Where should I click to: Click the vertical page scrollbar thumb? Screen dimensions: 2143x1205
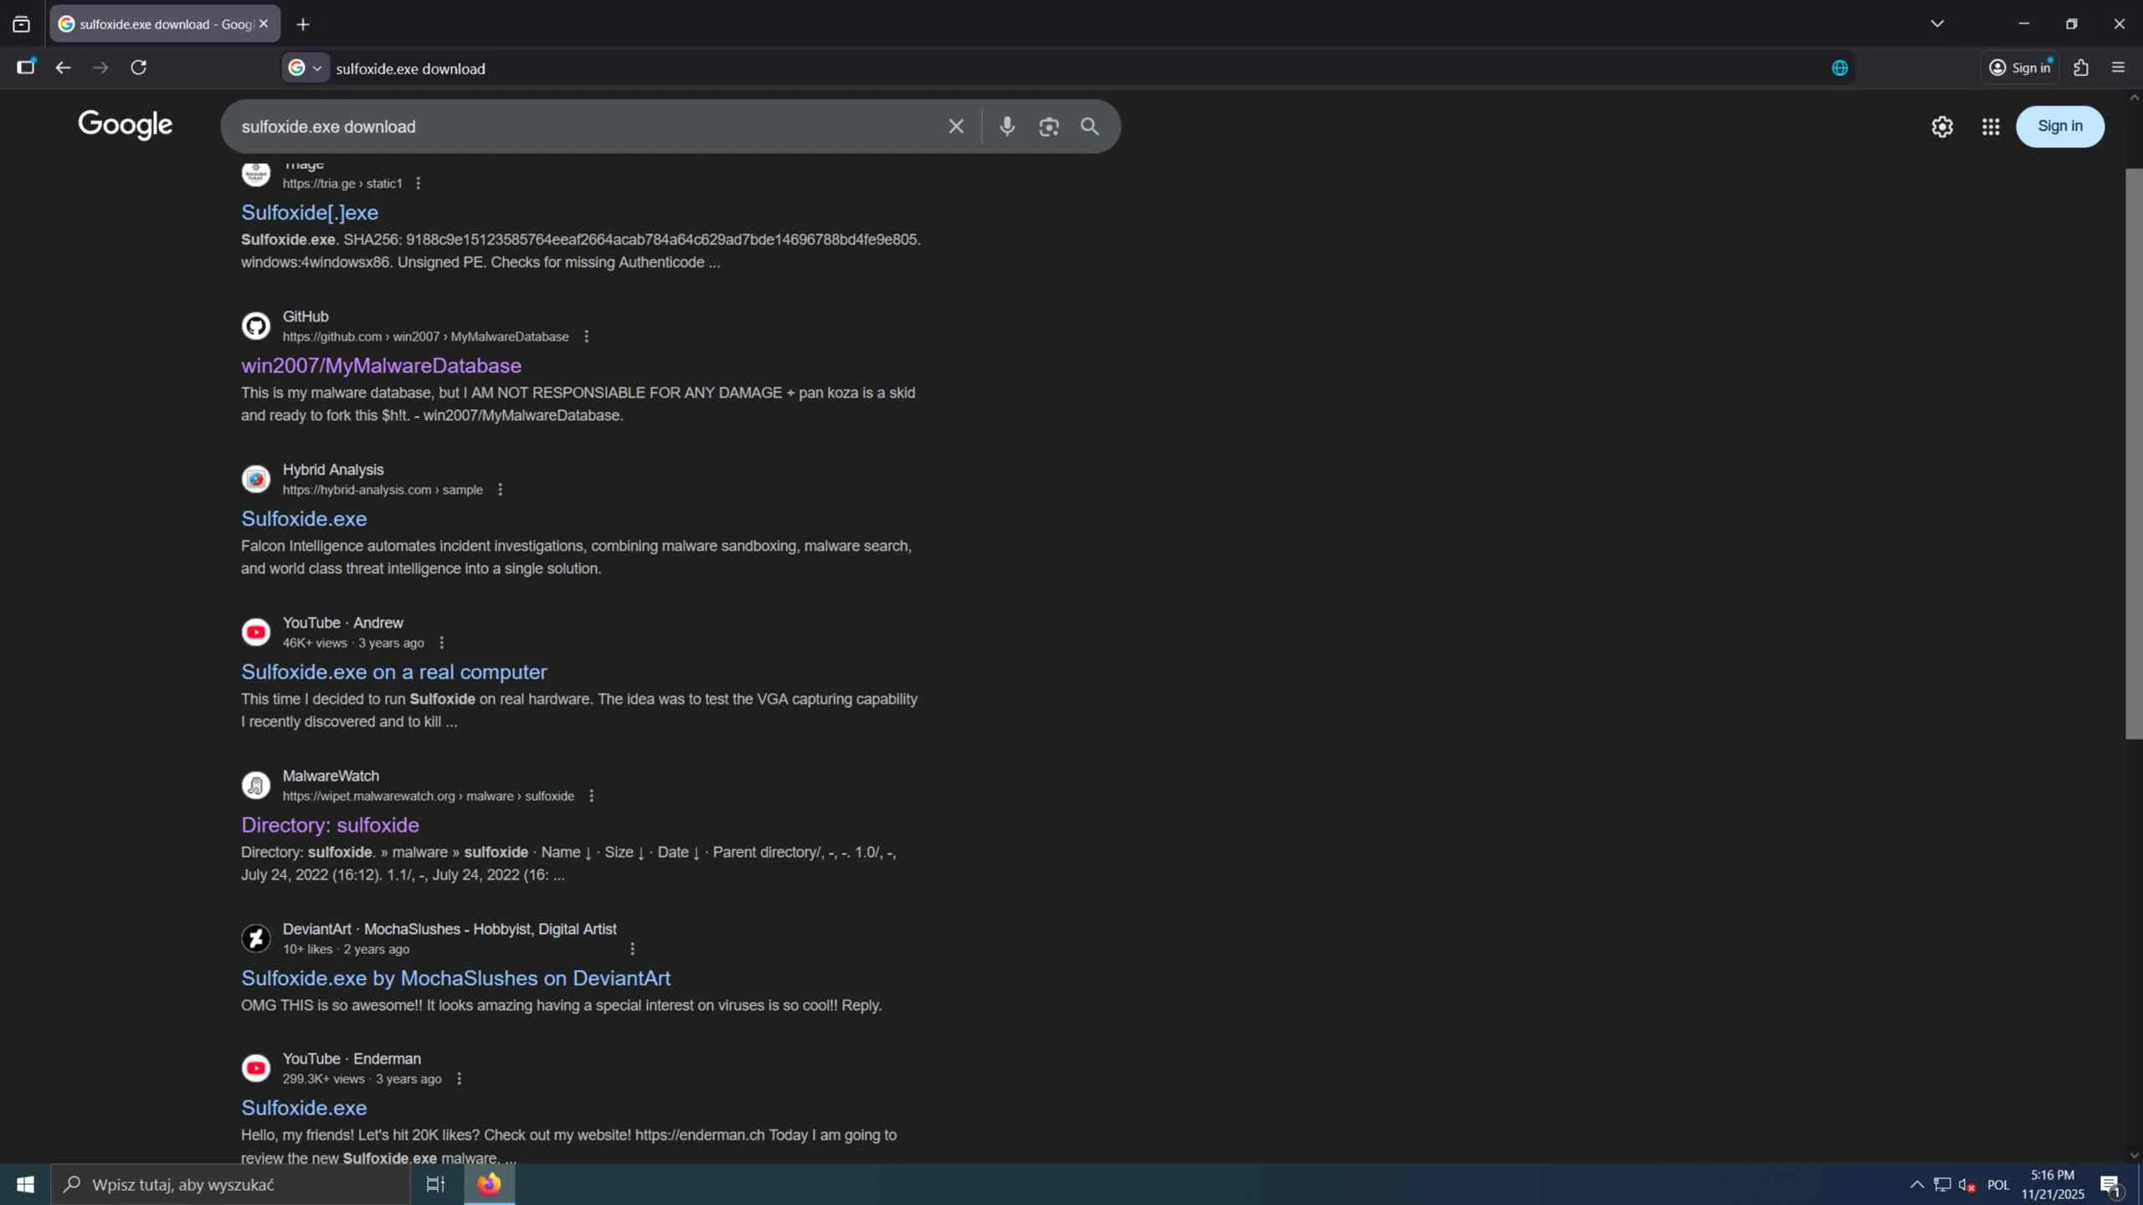click(x=2134, y=452)
